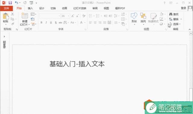Open the 审阅 (Review) tab
The image size is (193, 114).
click(95, 8)
